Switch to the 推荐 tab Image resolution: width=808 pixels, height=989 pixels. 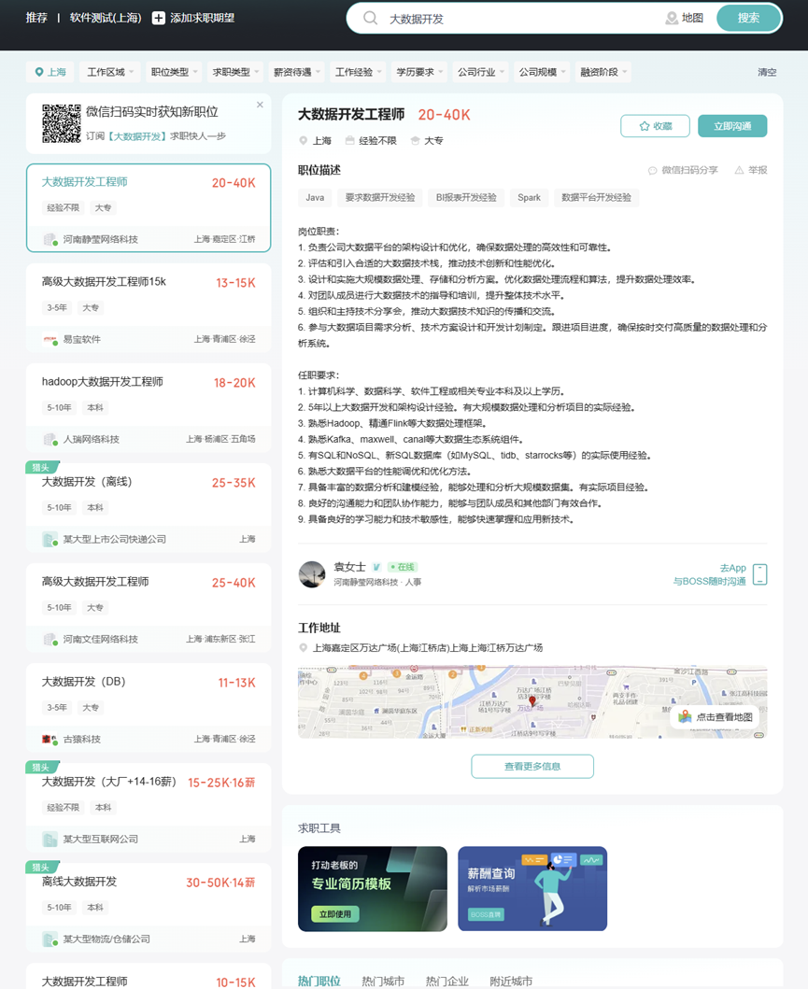36,19
